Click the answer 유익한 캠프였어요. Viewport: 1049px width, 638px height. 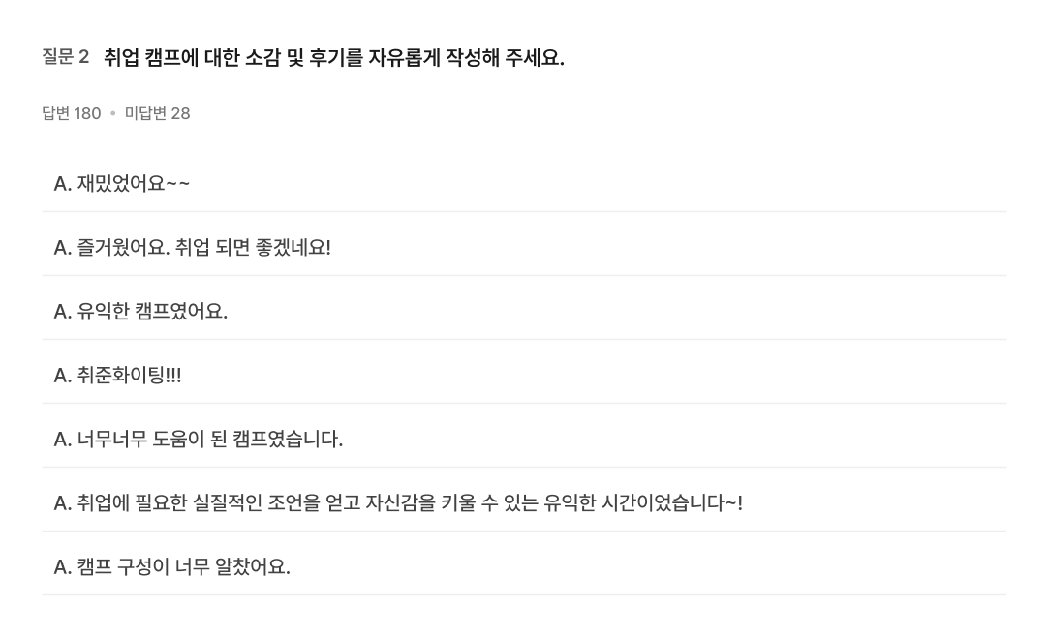pyautogui.click(x=524, y=311)
